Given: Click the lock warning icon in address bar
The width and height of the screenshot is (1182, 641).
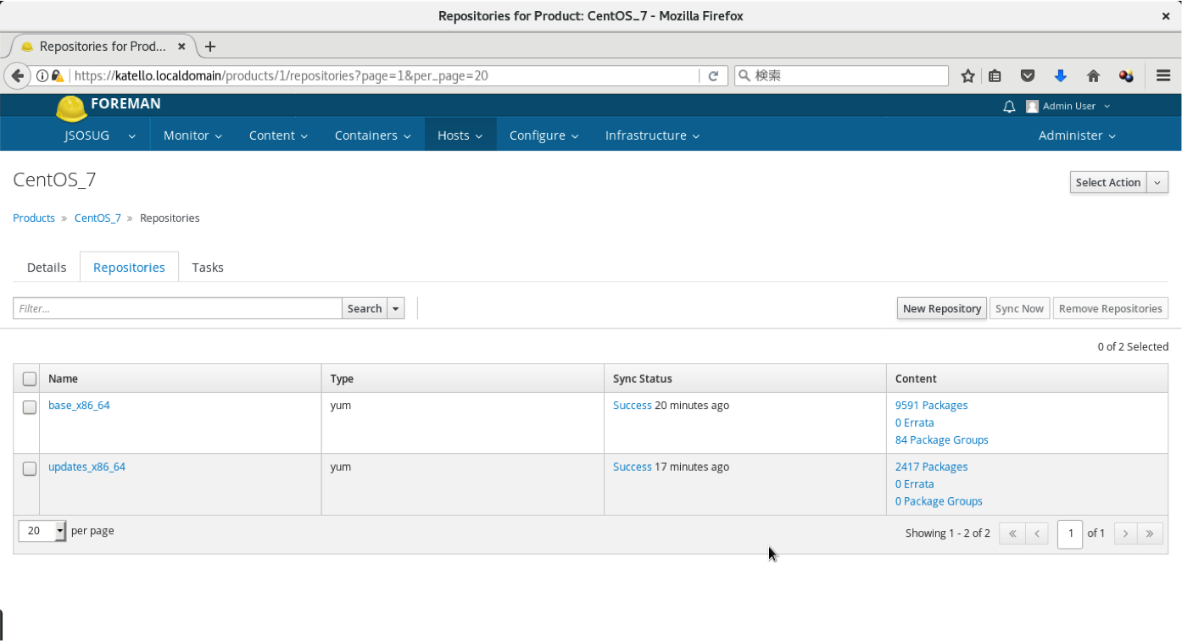Looking at the screenshot, I should 57,75.
